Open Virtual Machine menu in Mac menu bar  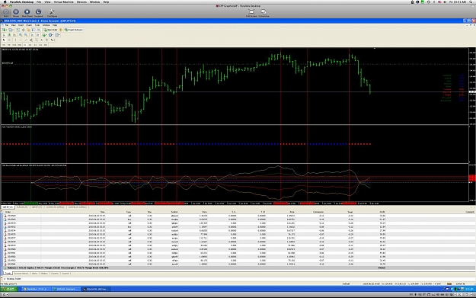click(x=64, y=2)
